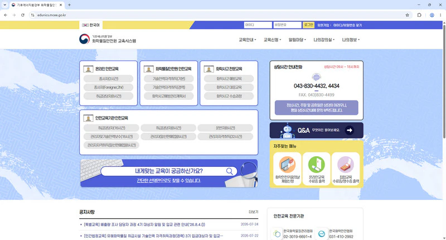Click the Q&A robot icon

pyautogui.click(x=287, y=131)
